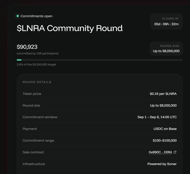Click the $90,923 committed amount

tap(27, 47)
